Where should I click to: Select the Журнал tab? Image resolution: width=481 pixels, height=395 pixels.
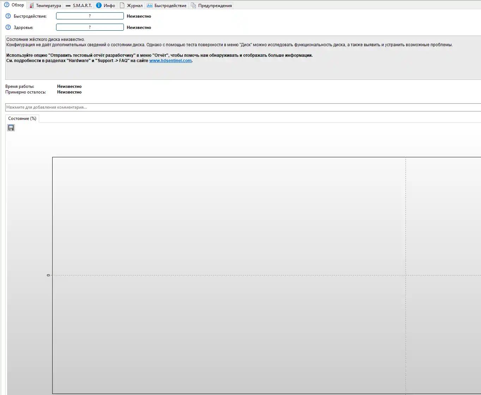[131, 5]
